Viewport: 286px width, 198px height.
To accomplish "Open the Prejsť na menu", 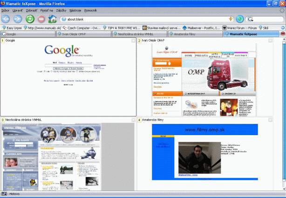I will click(x=47, y=11).
